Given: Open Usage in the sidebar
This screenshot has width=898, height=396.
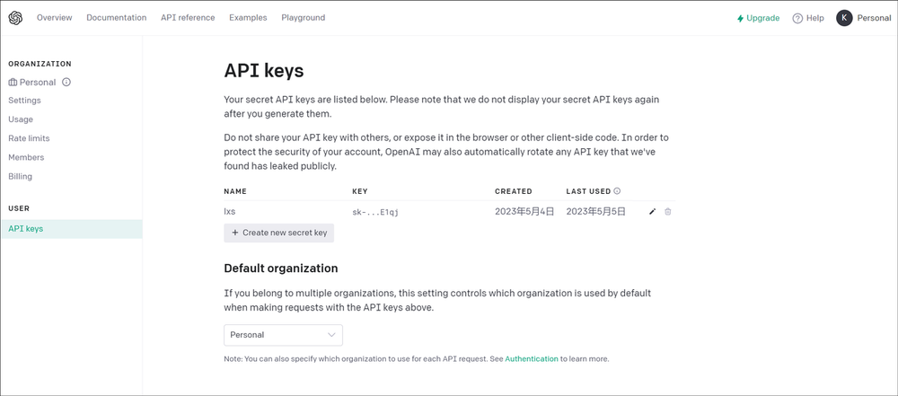Looking at the screenshot, I should pos(21,119).
